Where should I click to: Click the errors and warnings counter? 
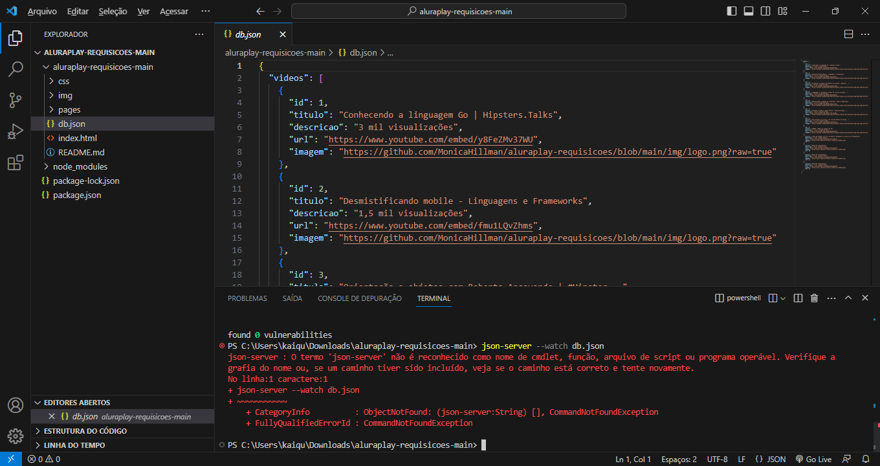pos(44,459)
